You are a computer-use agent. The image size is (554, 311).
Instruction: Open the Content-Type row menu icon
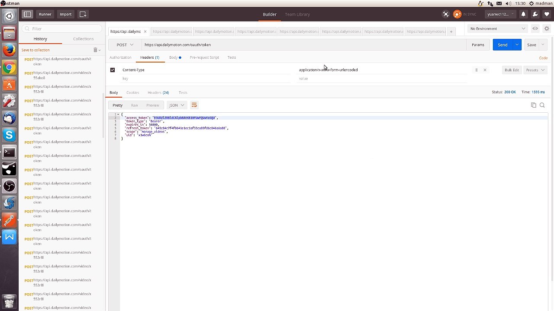pos(477,70)
